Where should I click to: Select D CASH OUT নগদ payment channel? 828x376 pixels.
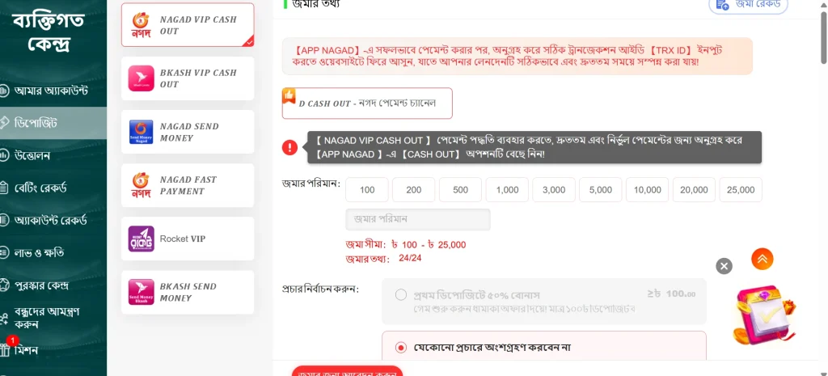367,103
